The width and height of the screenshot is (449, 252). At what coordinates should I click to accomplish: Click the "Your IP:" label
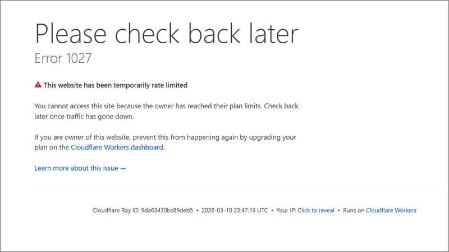286,210
